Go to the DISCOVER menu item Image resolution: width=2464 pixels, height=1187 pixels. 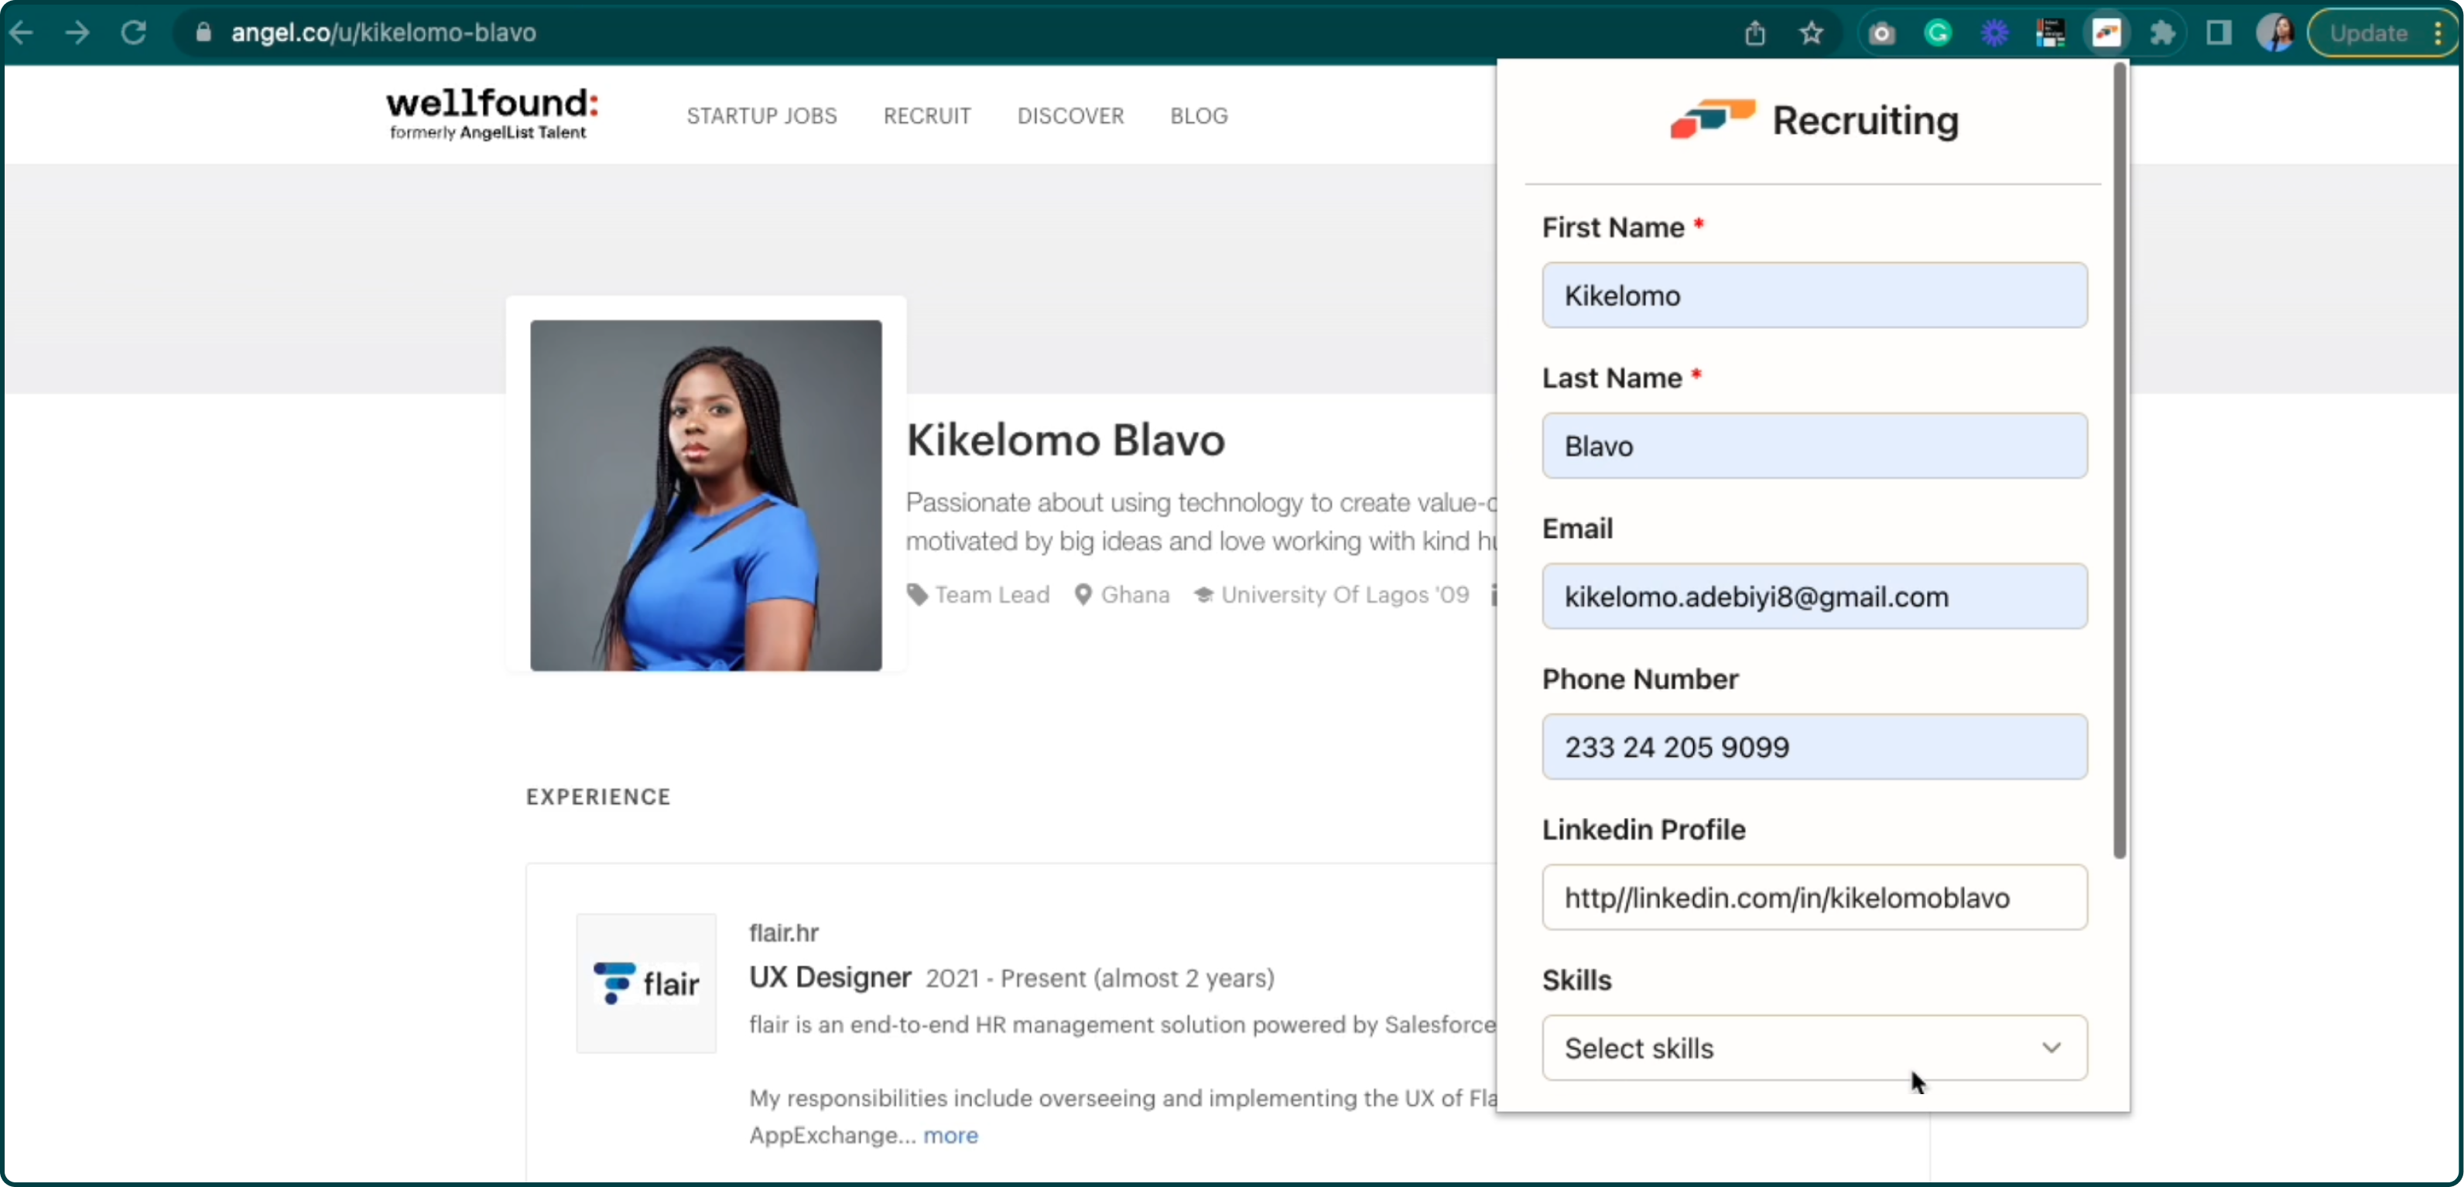tap(1070, 116)
